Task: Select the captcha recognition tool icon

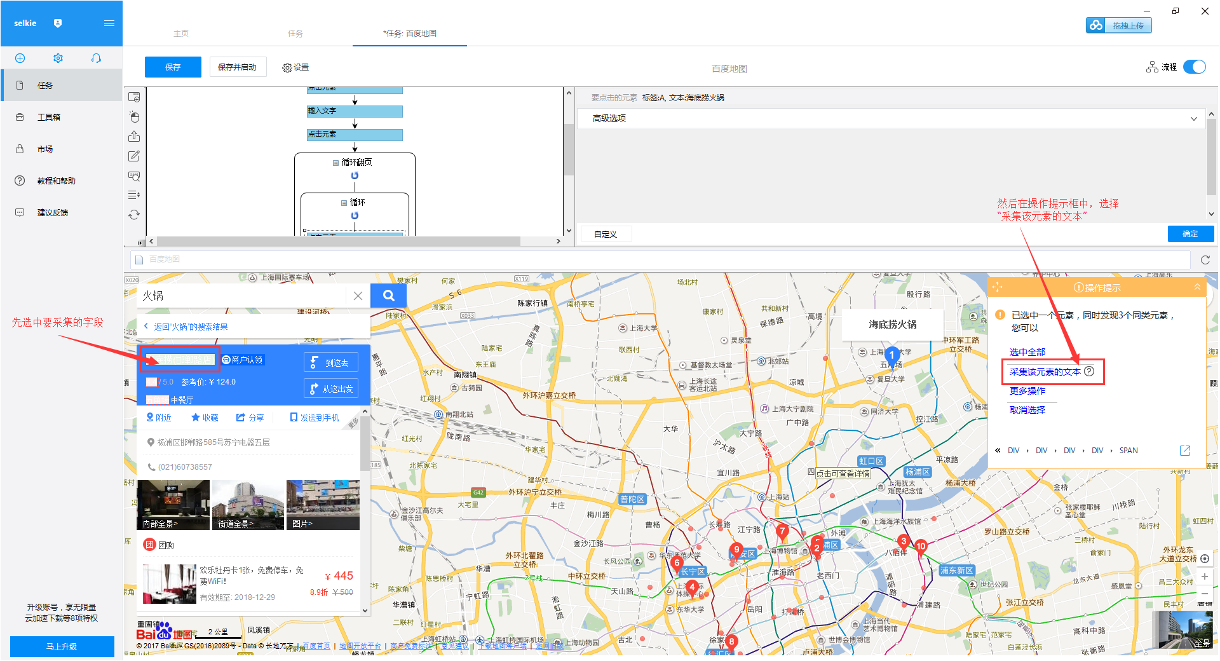Action: (134, 176)
